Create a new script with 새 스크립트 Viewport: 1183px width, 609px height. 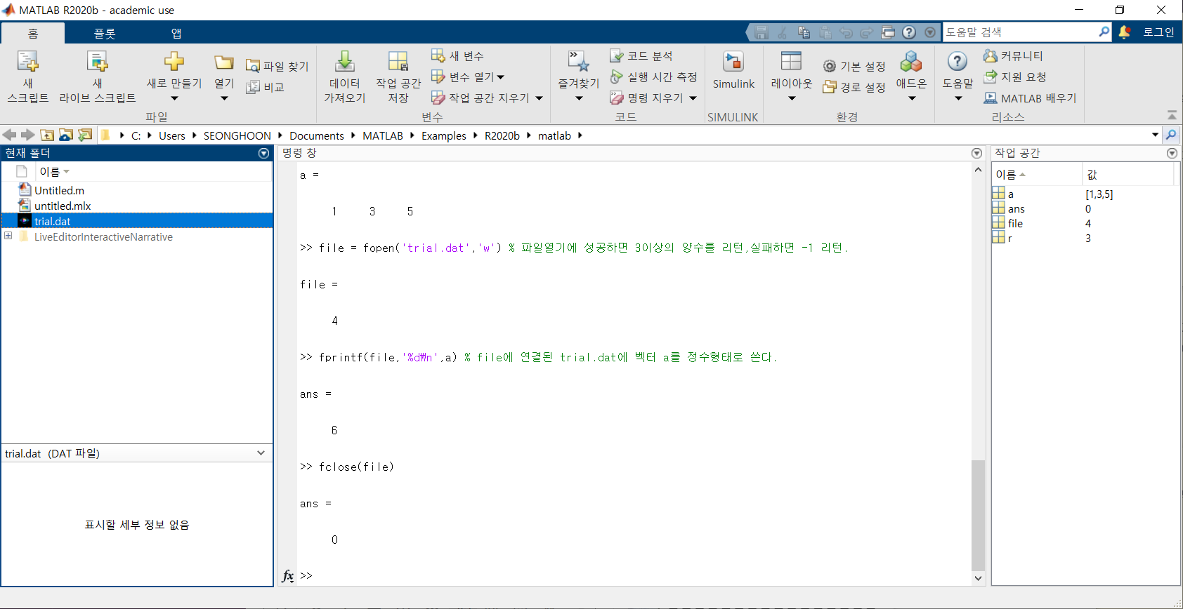click(x=28, y=76)
